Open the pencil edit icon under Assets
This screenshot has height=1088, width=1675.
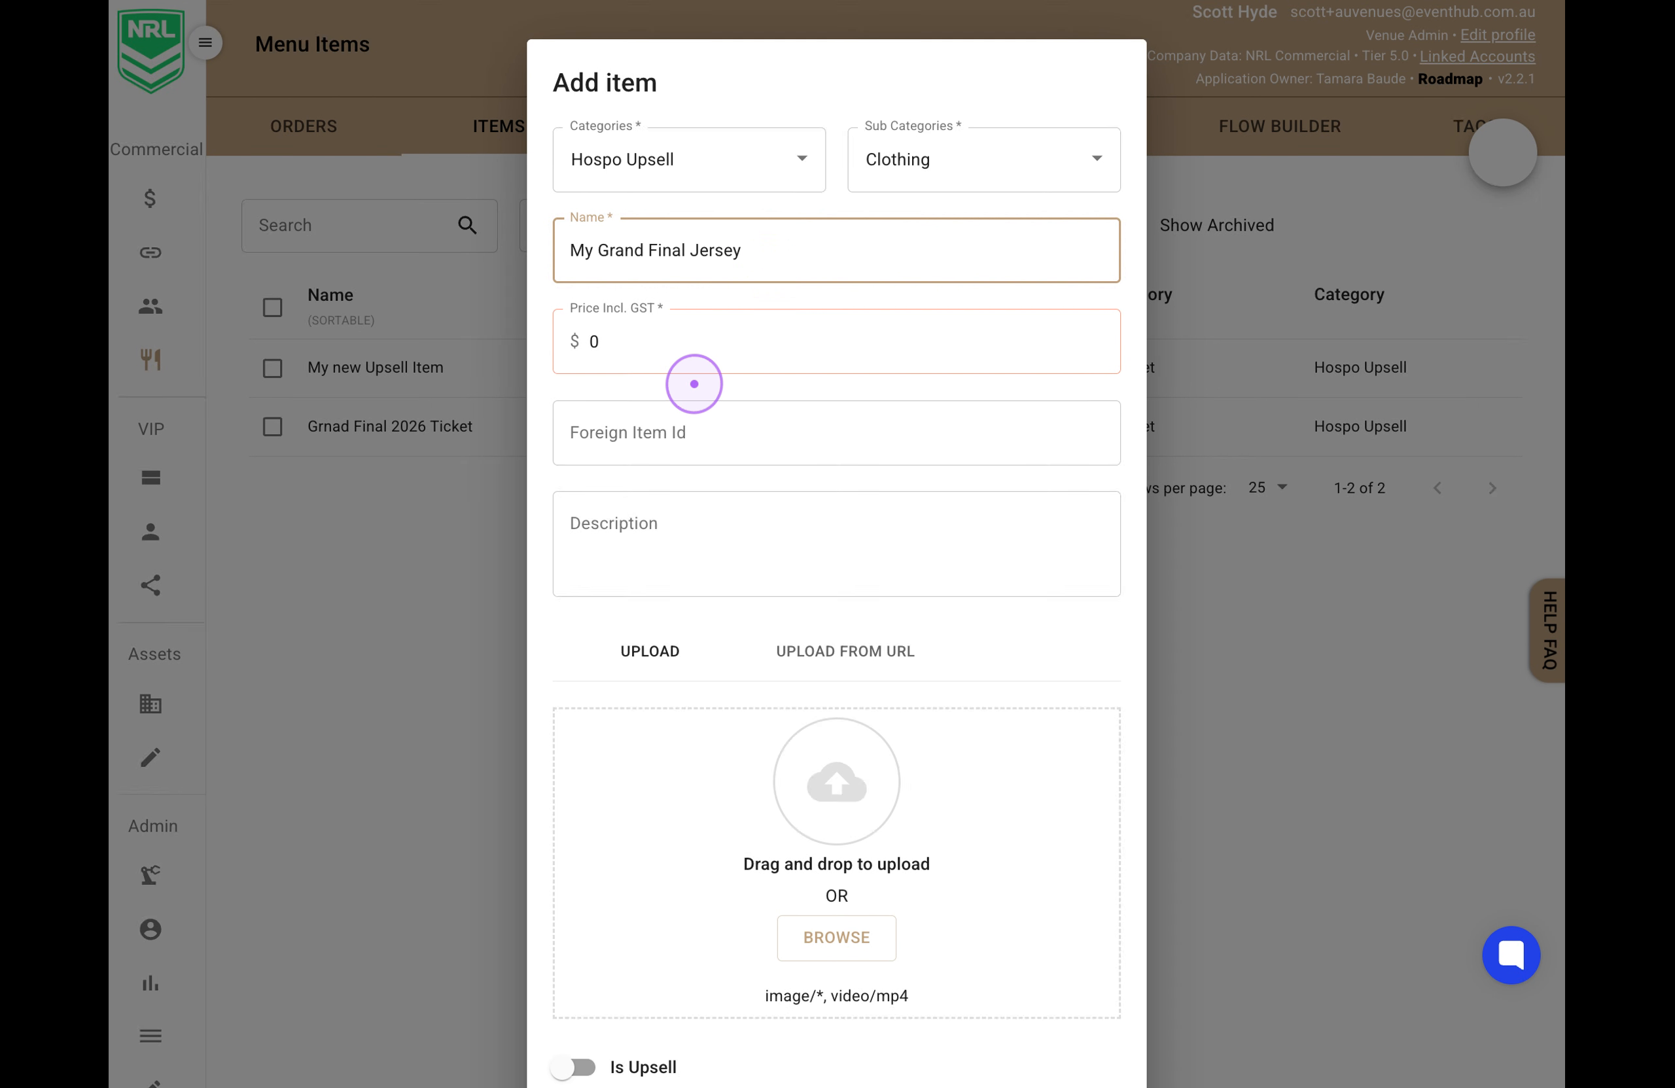[150, 757]
